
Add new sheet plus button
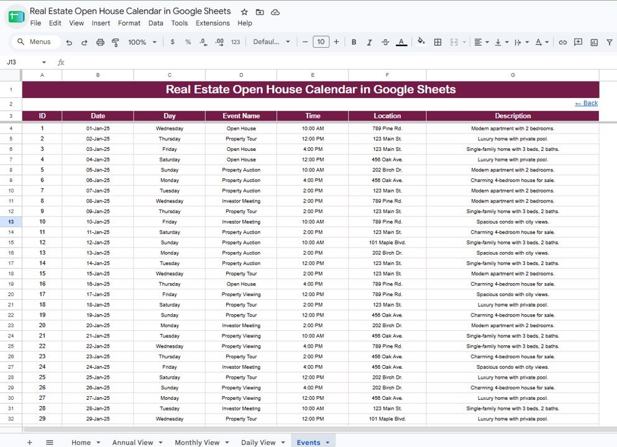29,442
